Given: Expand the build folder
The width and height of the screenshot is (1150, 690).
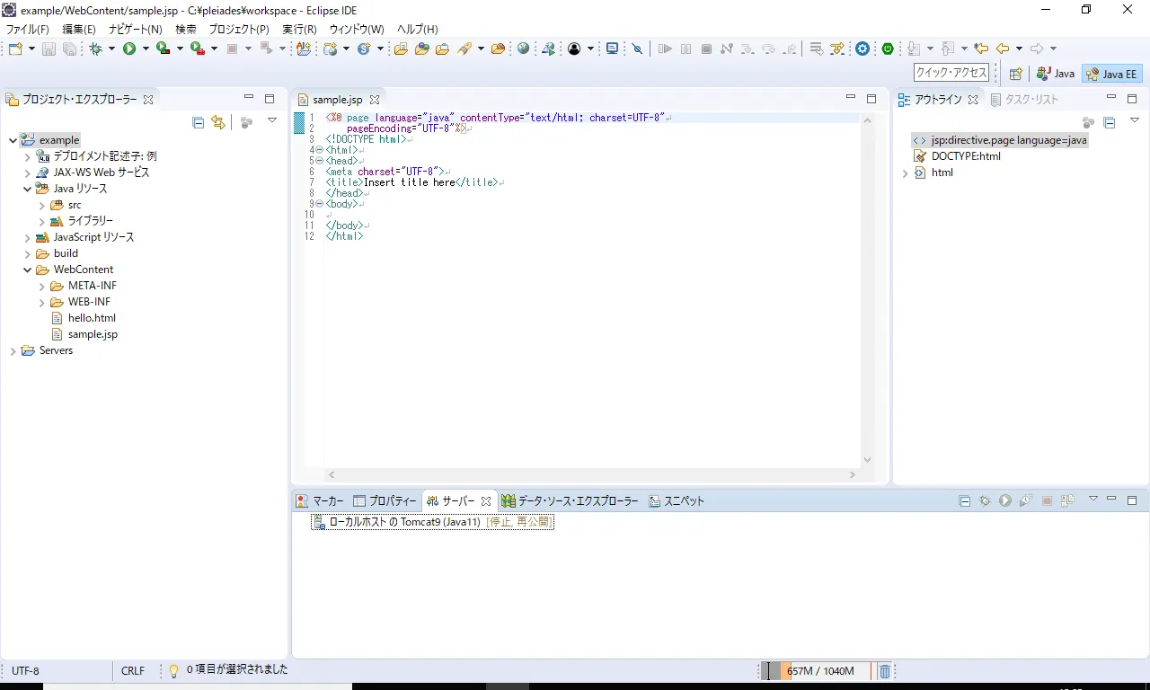Looking at the screenshot, I should click(28, 253).
